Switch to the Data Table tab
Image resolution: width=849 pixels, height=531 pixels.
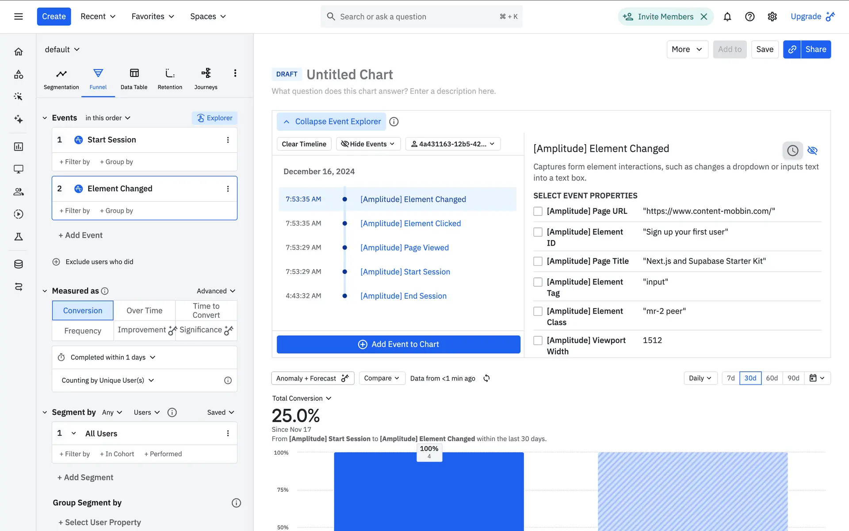134,79
